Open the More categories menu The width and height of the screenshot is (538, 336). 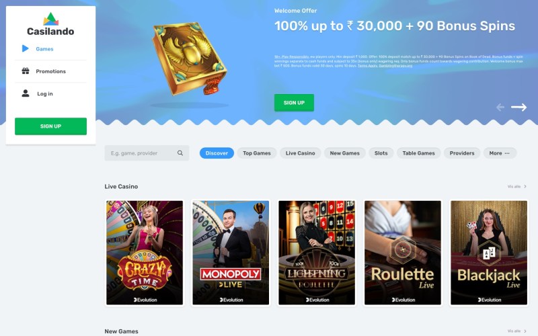[x=500, y=153]
